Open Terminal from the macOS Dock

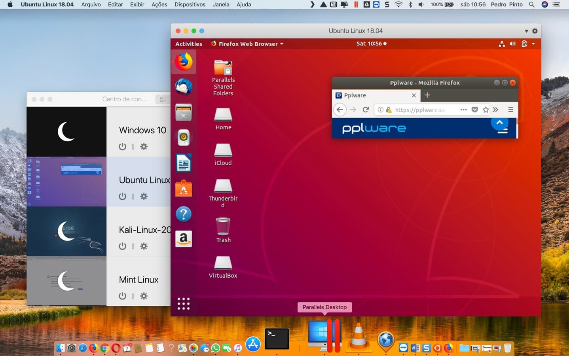pos(277,339)
